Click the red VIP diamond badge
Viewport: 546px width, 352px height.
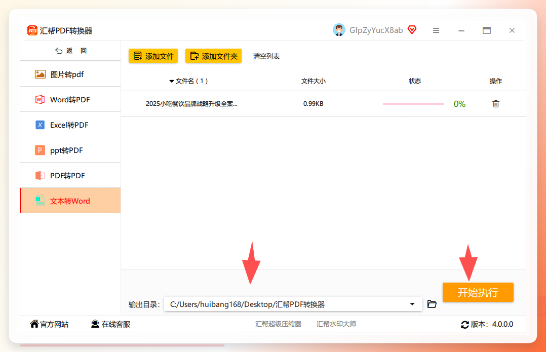(412, 30)
